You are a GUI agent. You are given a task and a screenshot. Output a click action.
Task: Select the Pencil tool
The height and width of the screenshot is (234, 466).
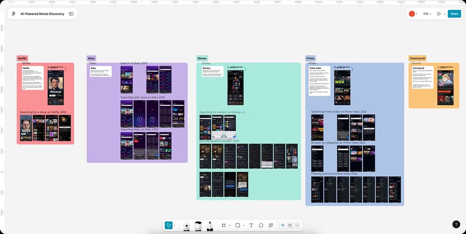point(210,226)
